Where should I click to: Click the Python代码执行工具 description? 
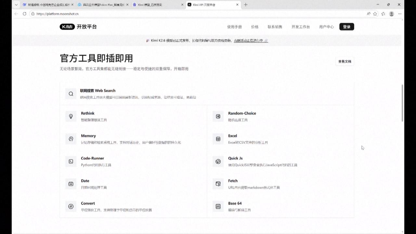[x=96, y=165]
